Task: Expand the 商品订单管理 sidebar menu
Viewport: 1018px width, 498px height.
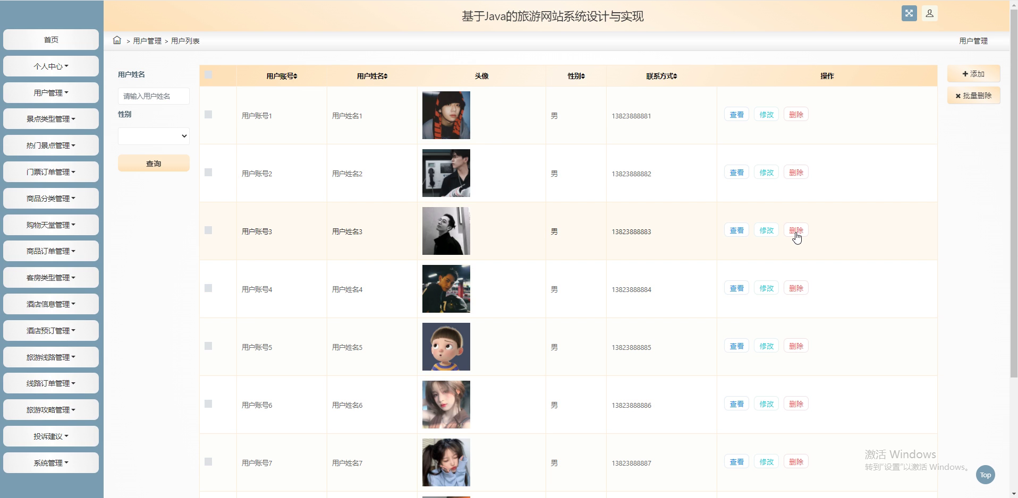Action: coord(51,251)
